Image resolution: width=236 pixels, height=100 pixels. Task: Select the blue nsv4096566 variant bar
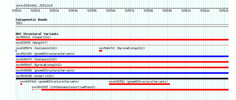tap(122, 73)
